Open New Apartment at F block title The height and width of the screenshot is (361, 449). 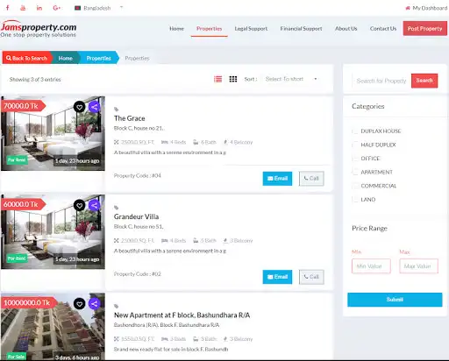182,315
